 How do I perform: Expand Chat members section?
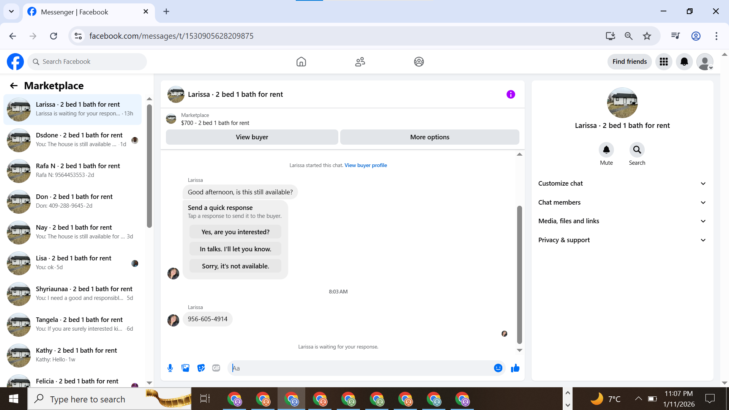click(x=622, y=202)
